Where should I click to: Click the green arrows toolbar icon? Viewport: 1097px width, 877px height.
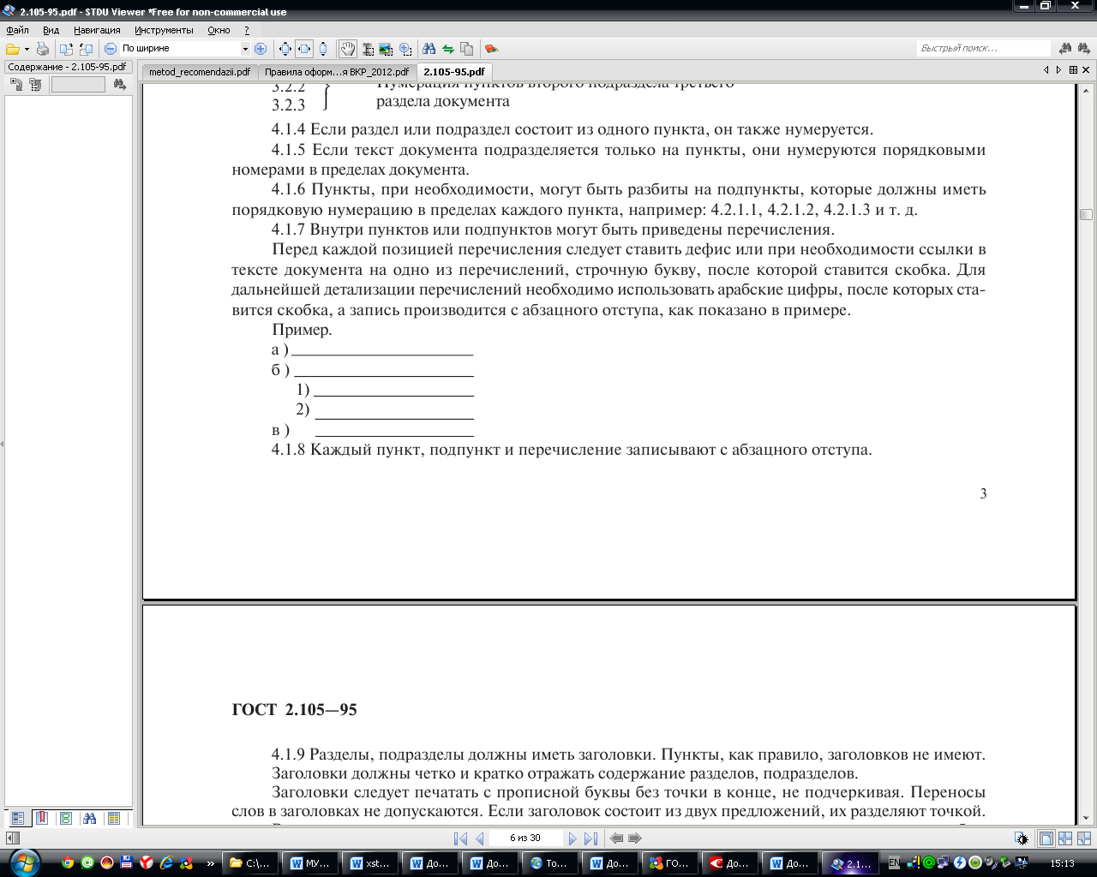(447, 49)
